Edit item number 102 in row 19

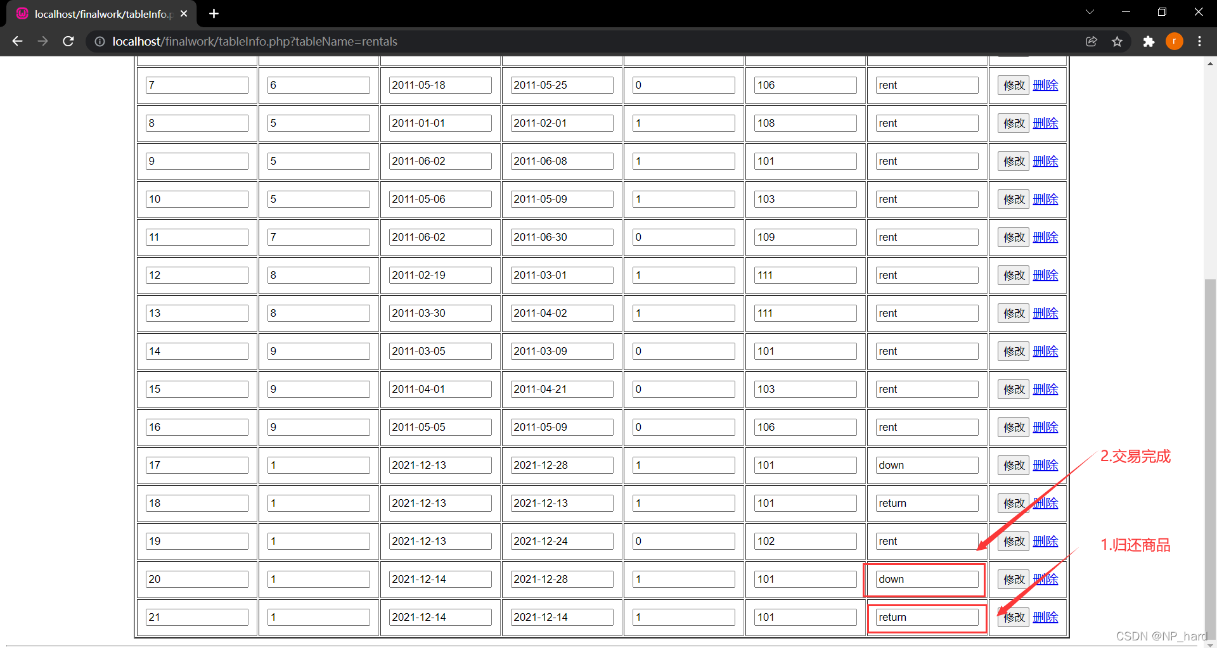tap(805, 541)
